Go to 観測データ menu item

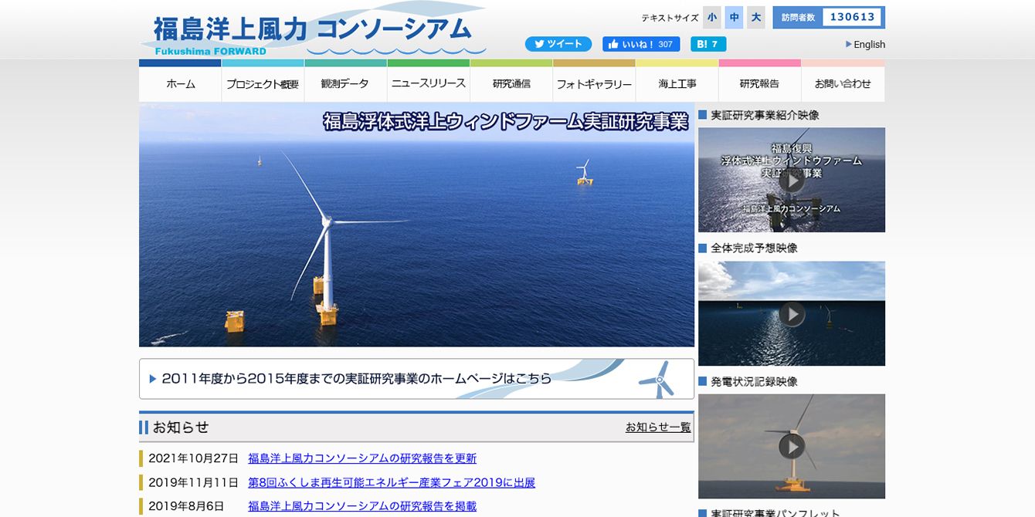coord(345,84)
